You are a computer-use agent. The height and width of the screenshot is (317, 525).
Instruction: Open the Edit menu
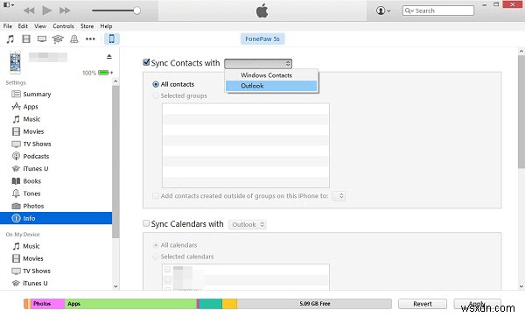point(23,26)
